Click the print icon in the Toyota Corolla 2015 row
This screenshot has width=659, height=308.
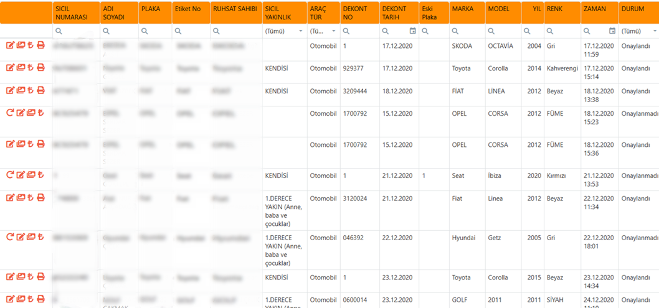pos(41,277)
